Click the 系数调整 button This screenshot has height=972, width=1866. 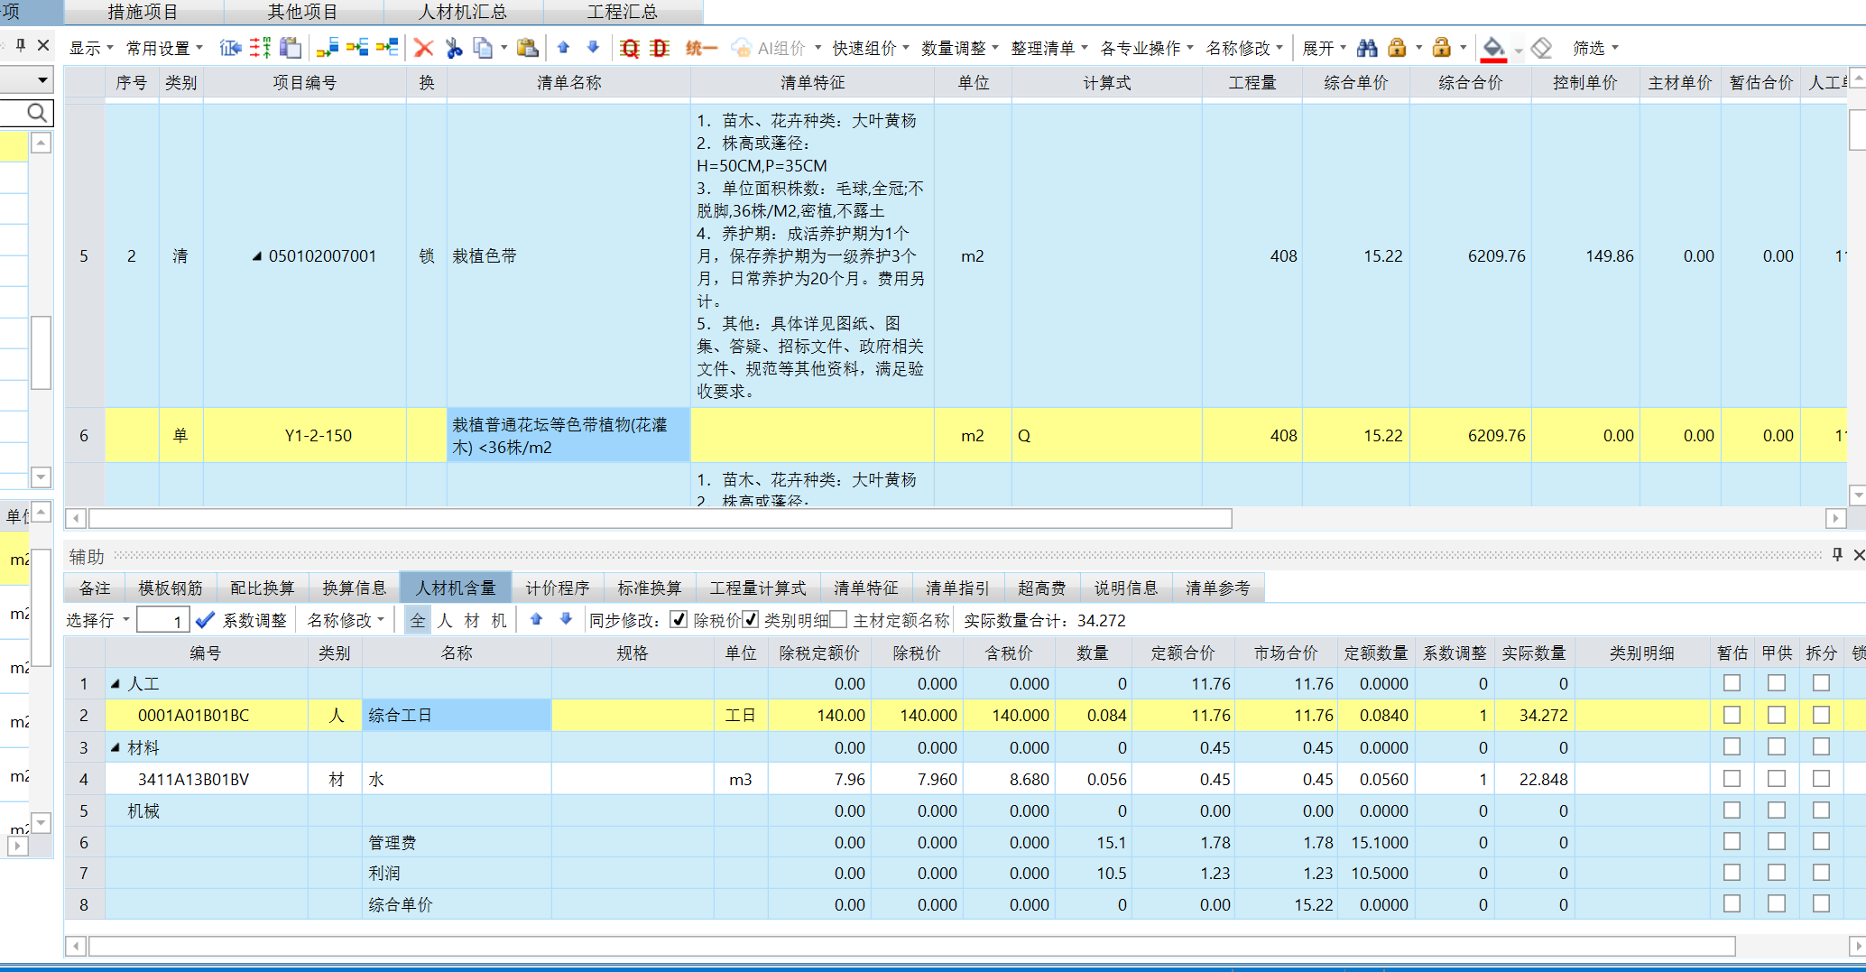(242, 620)
